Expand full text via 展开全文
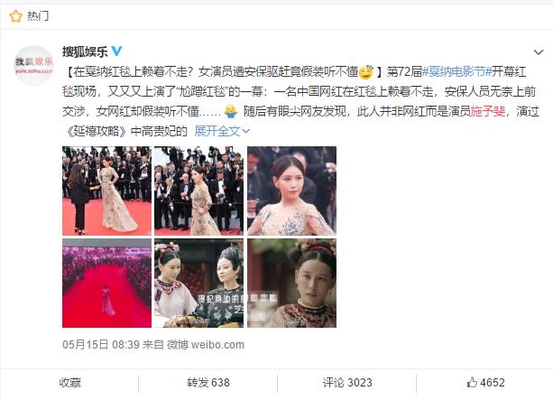 222,131
